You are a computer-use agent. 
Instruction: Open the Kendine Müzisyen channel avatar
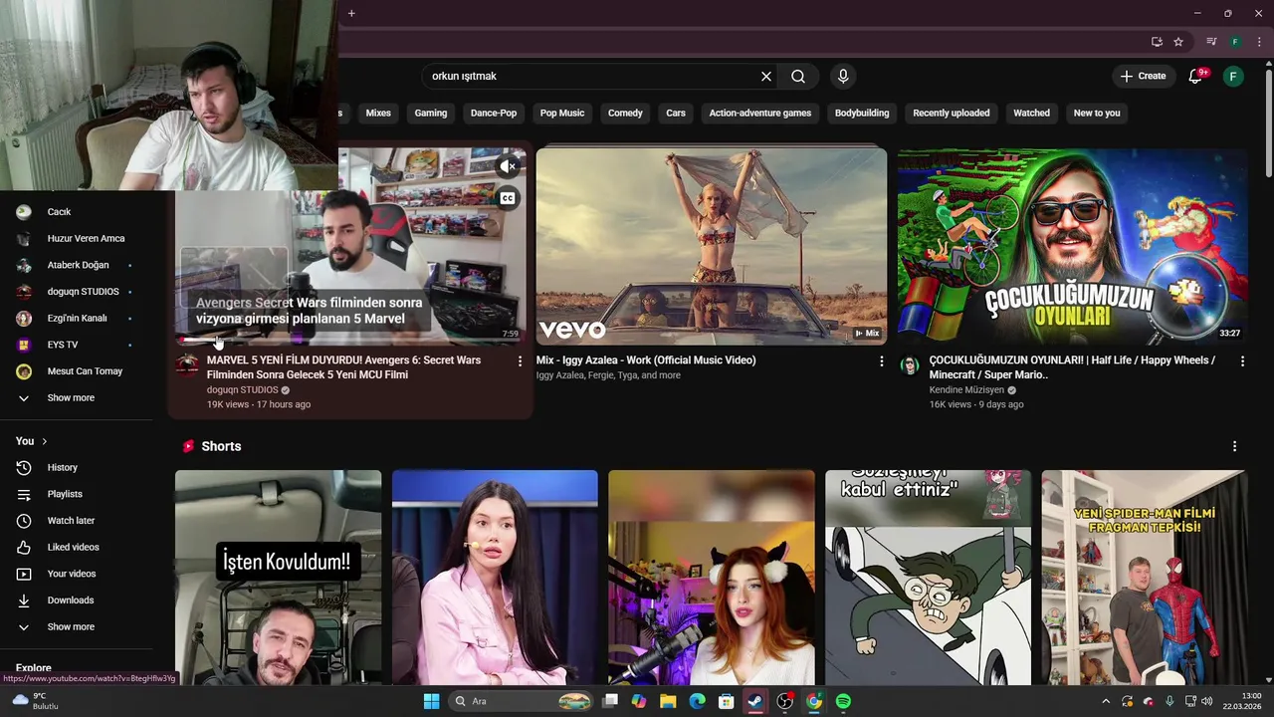910,365
